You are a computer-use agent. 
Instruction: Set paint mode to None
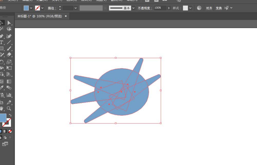pos(10,131)
